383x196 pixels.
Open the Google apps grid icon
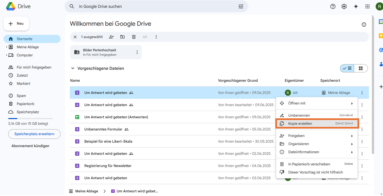click(x=367, y=7)
